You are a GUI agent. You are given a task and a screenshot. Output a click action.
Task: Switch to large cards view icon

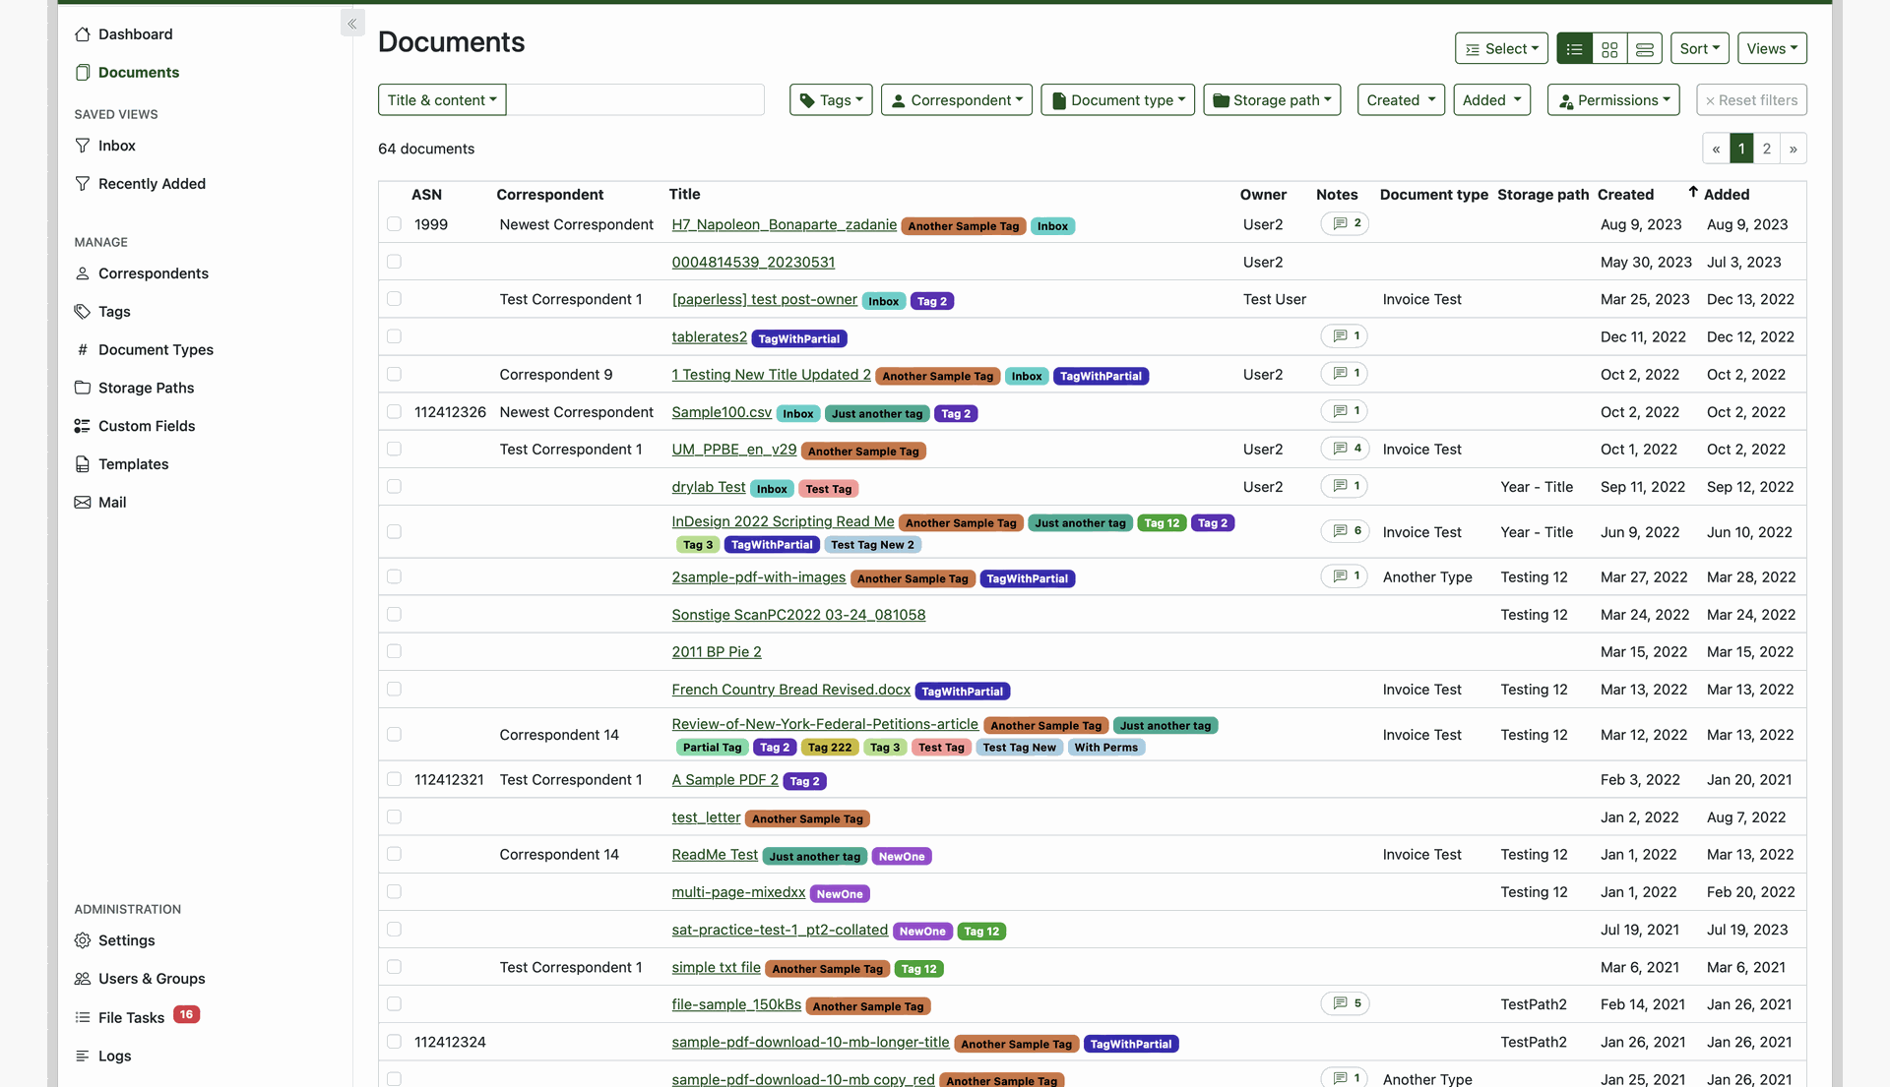click(x=1645, y=49)
